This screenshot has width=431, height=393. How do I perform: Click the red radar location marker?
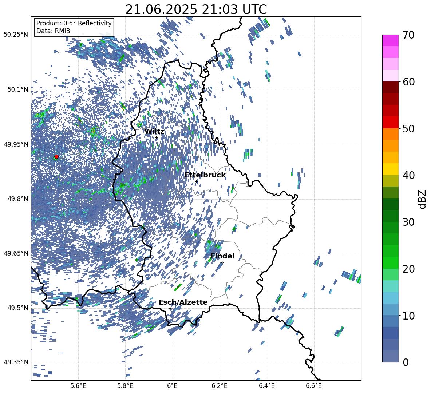click(56, 156)
